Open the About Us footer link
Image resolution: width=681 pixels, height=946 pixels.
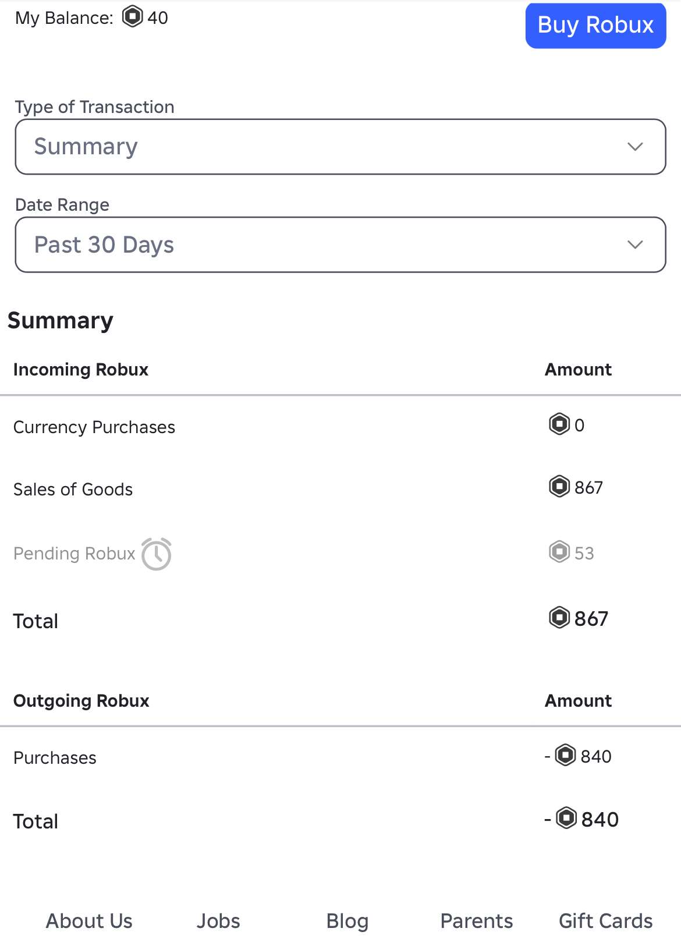tap(89, 921)
